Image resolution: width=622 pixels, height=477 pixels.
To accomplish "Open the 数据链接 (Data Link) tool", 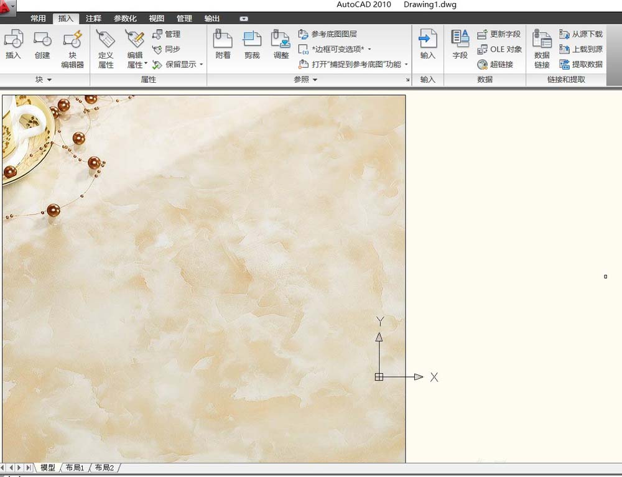I will (541, 47).
